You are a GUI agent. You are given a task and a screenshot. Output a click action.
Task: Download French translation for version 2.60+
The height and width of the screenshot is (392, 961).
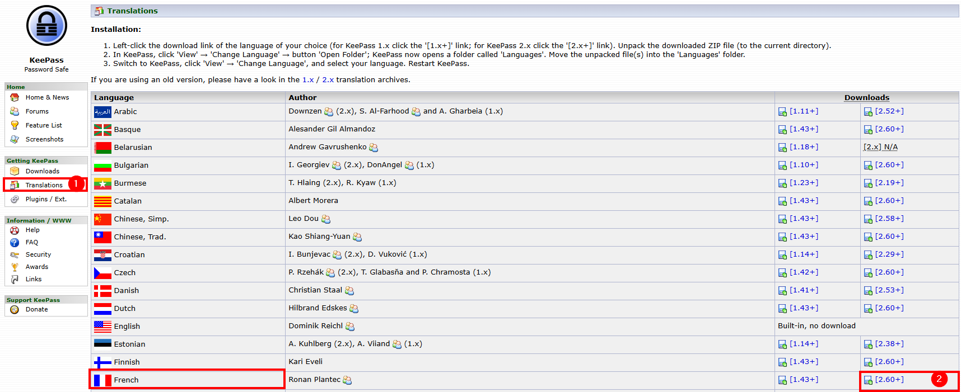[x=889, y=380]
